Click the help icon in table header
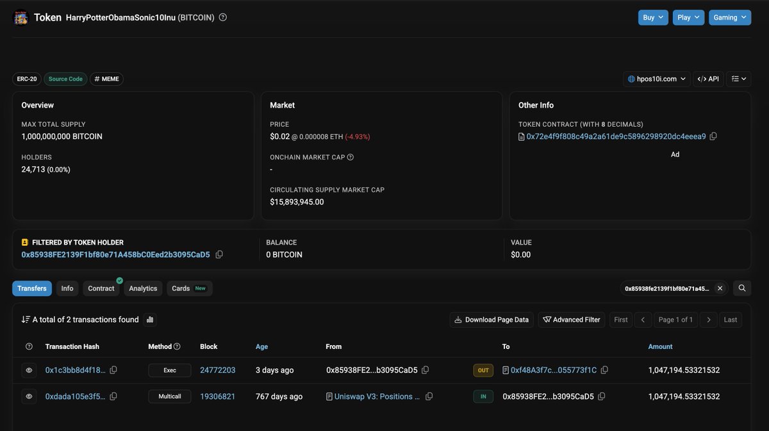This screenshot has height=431, width=769. pos(29,346)
